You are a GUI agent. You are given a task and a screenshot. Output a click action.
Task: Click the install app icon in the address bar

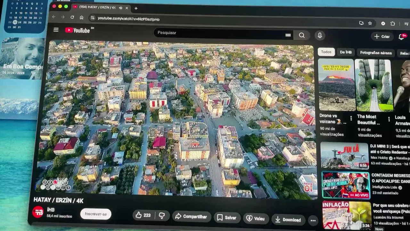(x=361, y=23)
